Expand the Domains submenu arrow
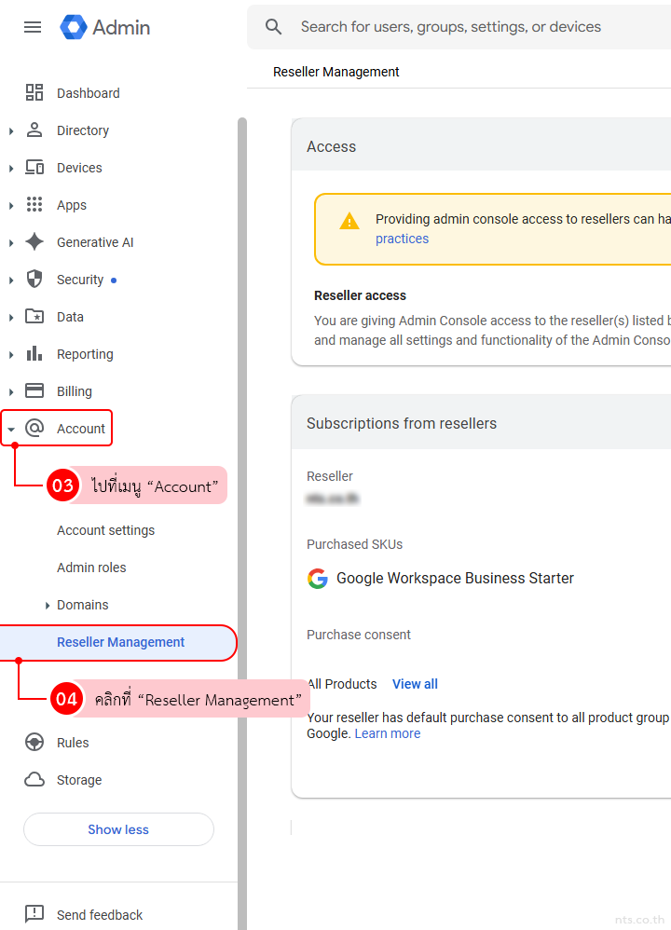Image resolution: width=671 pixels, height=930 pixels. [x=48, y=606]
